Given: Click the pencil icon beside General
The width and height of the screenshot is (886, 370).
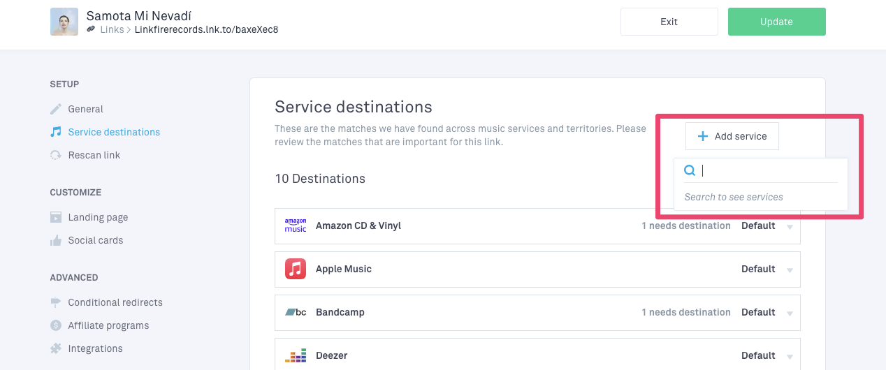Looking at the screenshot, I should (56, 109).
